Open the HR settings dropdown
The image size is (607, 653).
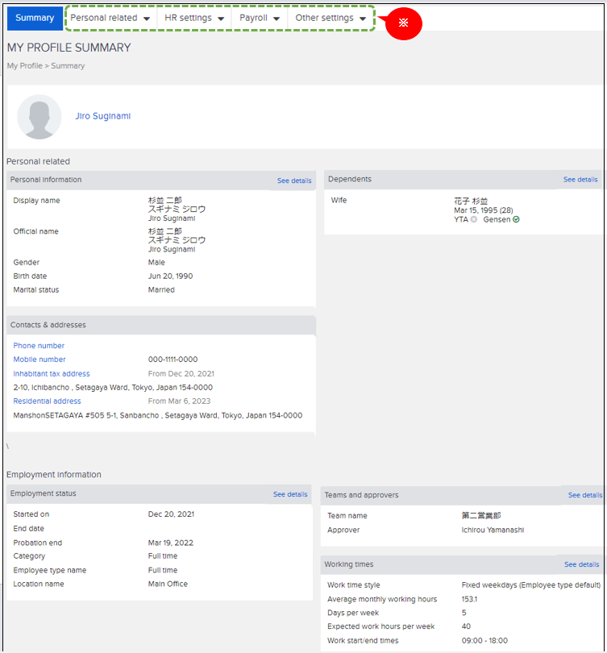(x=191, y=17)
